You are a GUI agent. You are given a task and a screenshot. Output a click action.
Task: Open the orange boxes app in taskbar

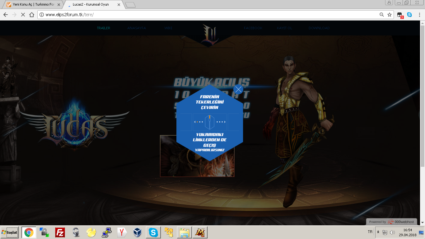(169, 232)
